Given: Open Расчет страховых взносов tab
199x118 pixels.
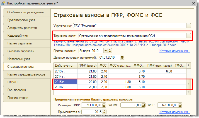Looking at the screenshot, I should pos(27,74).
